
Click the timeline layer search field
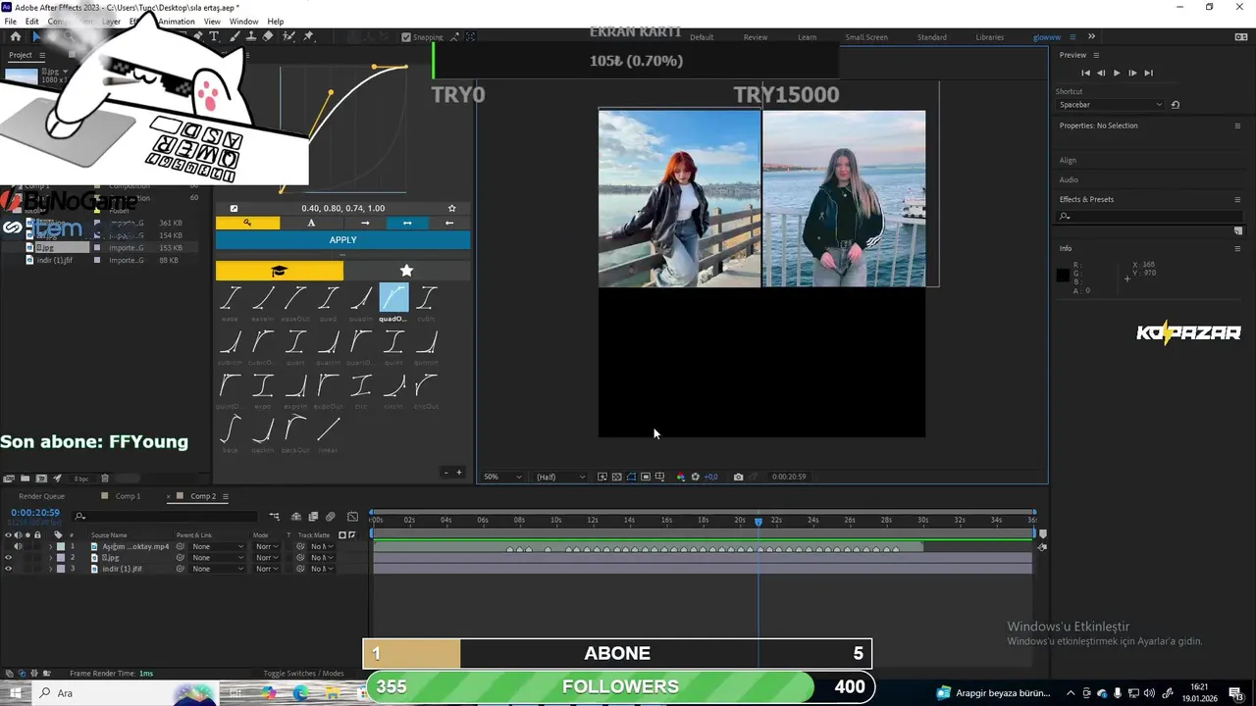point(167,517)
